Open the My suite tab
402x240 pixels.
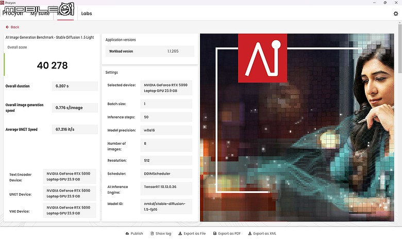coord(40,13)
